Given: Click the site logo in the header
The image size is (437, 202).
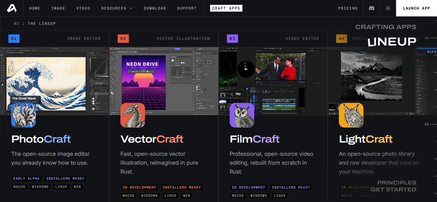Looking at the screenshot, I should [12, 8].
